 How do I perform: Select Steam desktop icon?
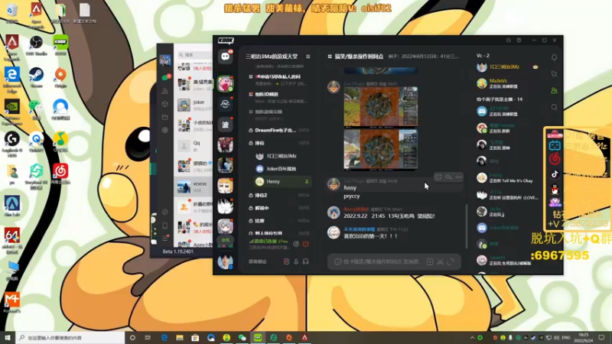[x=36, y=77]
